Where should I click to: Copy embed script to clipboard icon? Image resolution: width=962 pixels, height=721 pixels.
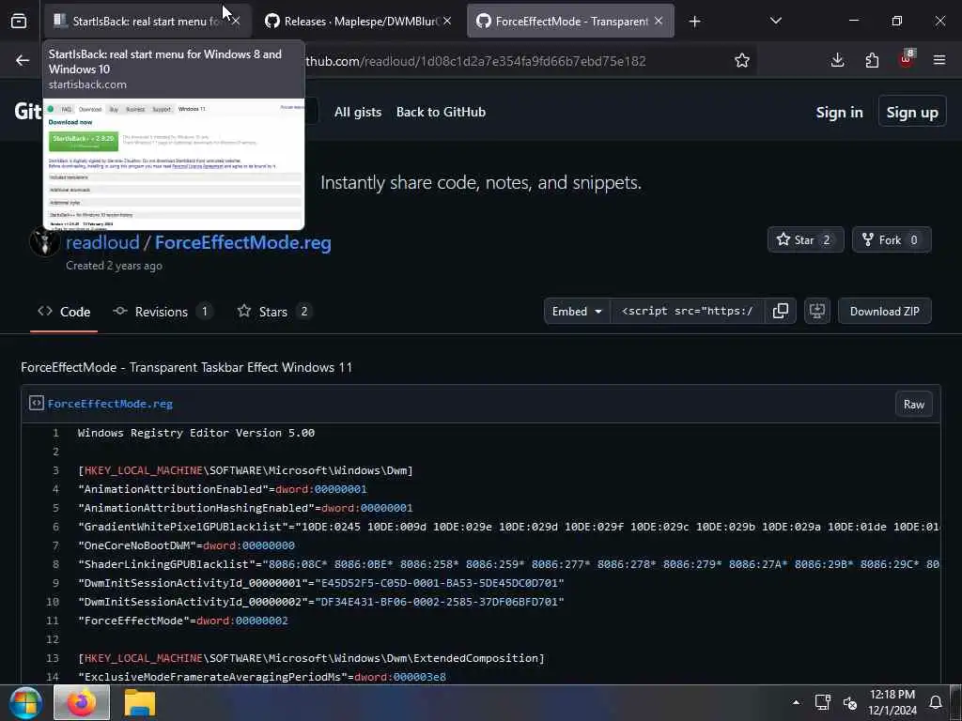pos(781,311)
